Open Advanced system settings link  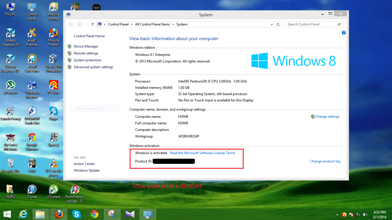(93, 67)
